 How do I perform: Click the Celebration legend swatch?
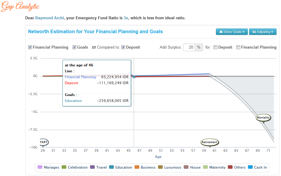64,167
